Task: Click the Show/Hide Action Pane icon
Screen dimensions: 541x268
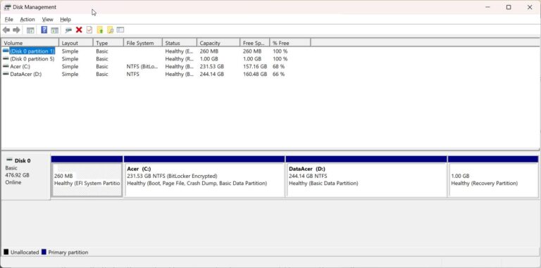Action: click(54, 30)
